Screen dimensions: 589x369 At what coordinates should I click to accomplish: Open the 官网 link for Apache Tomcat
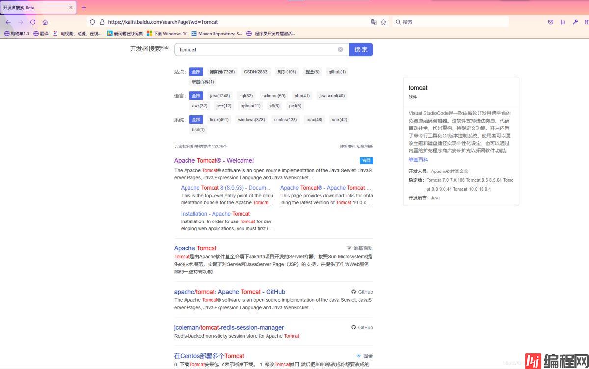[x=366, y=160]
